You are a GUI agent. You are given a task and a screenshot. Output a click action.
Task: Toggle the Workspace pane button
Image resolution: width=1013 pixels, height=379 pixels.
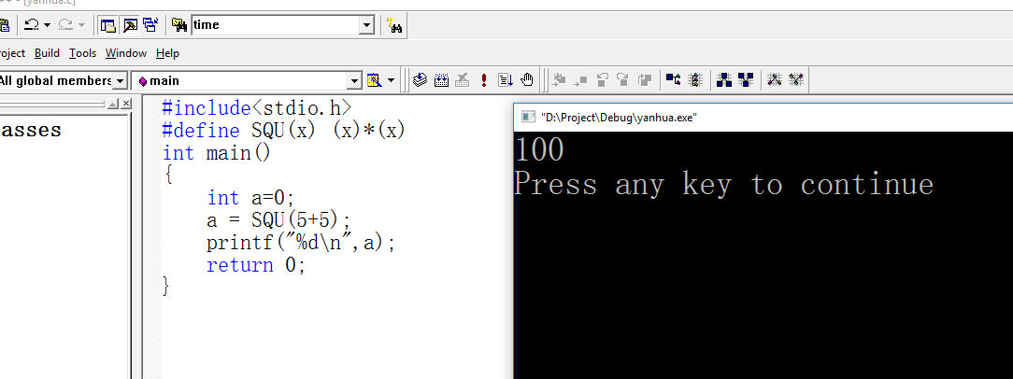point(108,25)
